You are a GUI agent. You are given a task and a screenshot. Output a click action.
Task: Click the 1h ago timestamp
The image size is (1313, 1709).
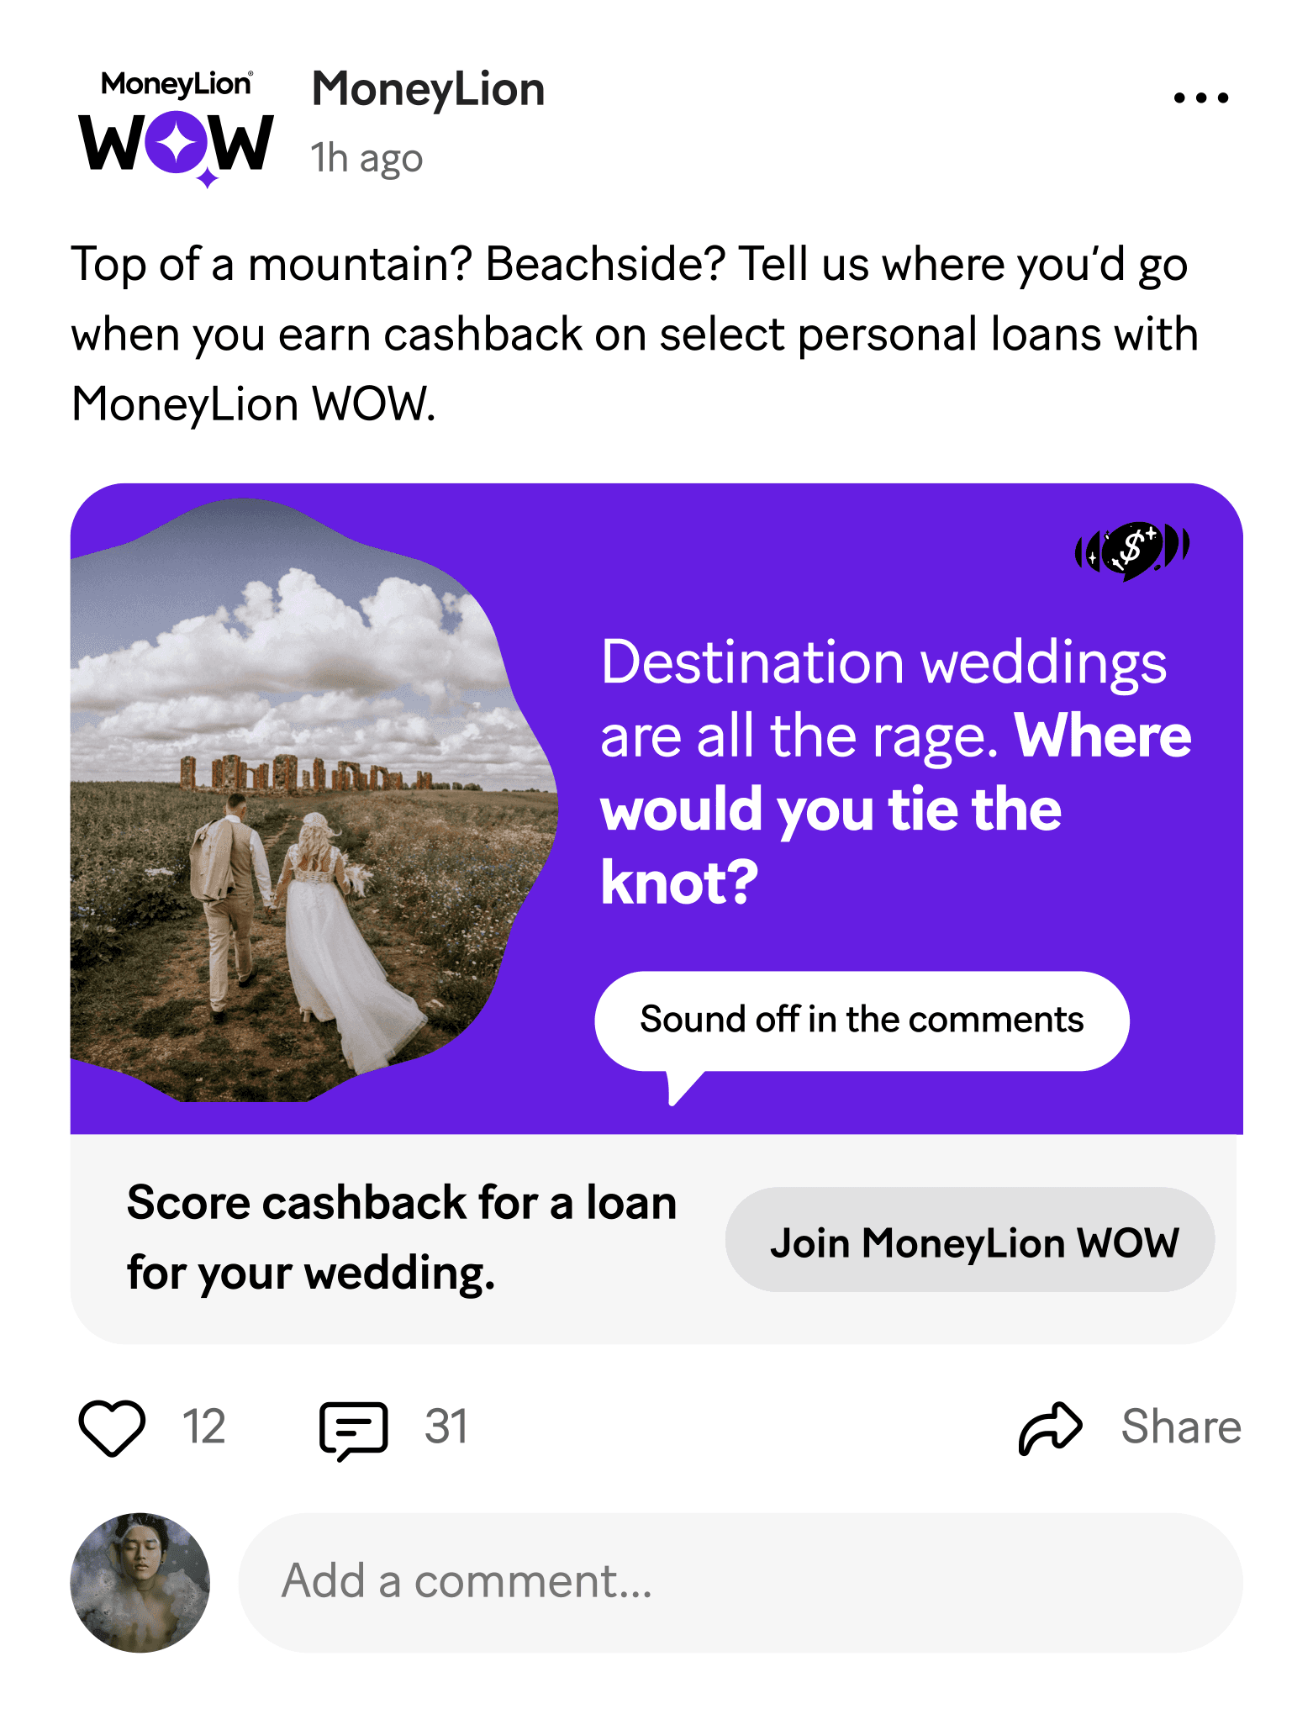[366, 158]
